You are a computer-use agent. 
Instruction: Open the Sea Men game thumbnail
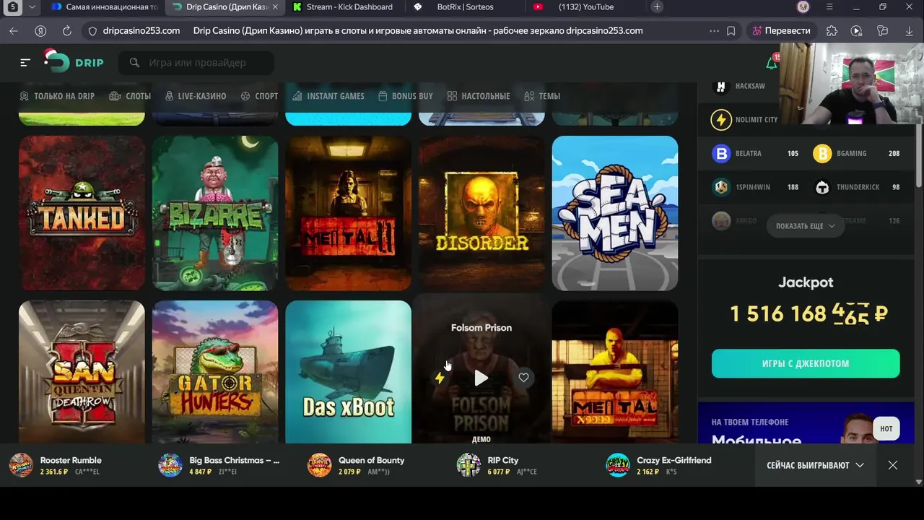(x=615, y=213)
